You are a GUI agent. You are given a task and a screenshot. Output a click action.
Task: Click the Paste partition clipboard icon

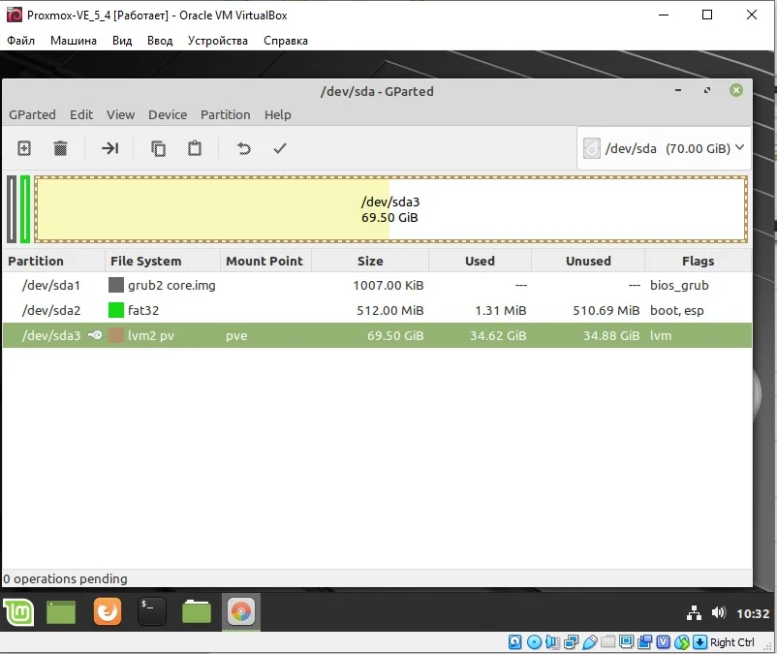point(194,148)
